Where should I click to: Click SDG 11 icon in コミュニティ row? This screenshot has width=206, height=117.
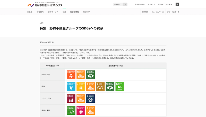click(x=81, y=99)
